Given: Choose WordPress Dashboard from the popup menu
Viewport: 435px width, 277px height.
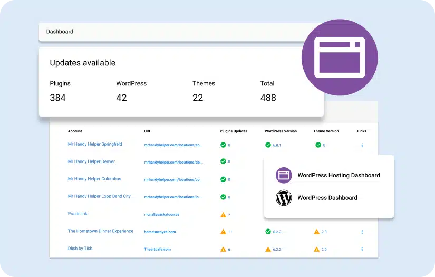Looking at the screenshot, I should pos(327,198).
